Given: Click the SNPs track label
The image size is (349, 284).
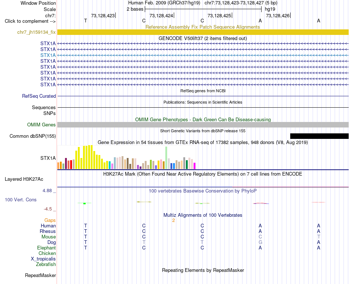Looking at the screenshot, I should tap(50, 113).
